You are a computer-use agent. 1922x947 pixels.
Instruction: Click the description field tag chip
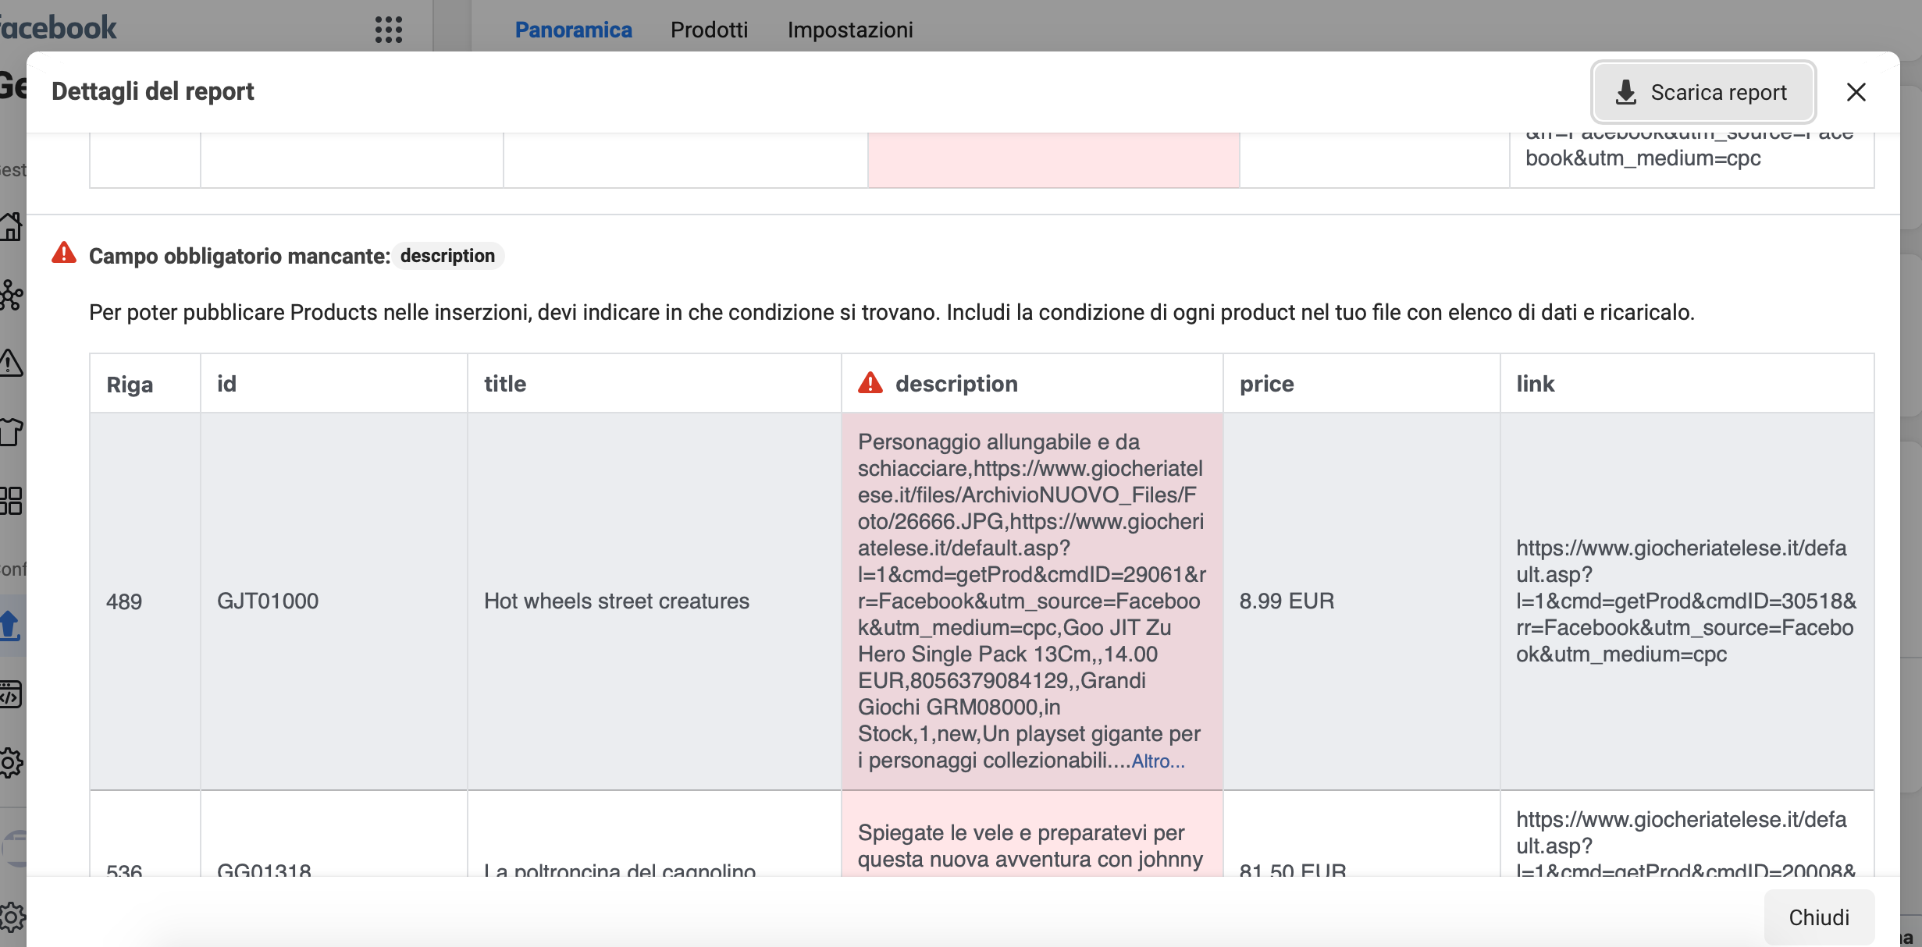(x=447, y=256)
